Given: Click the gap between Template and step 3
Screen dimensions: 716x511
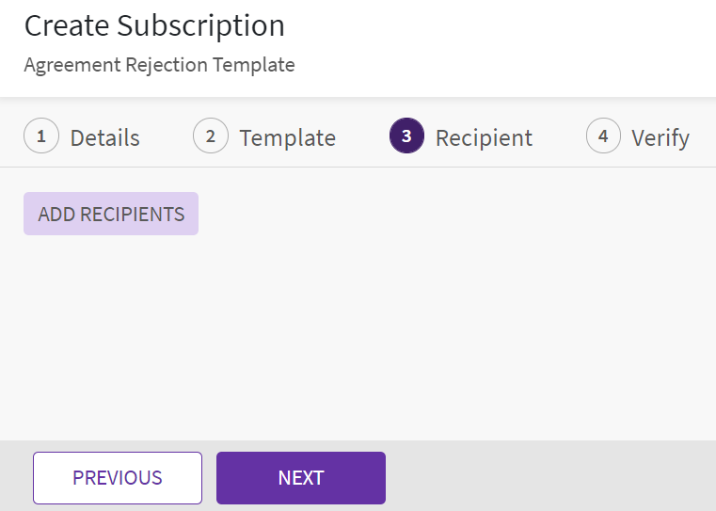Looking at the screenshot, I should point(362,137).
